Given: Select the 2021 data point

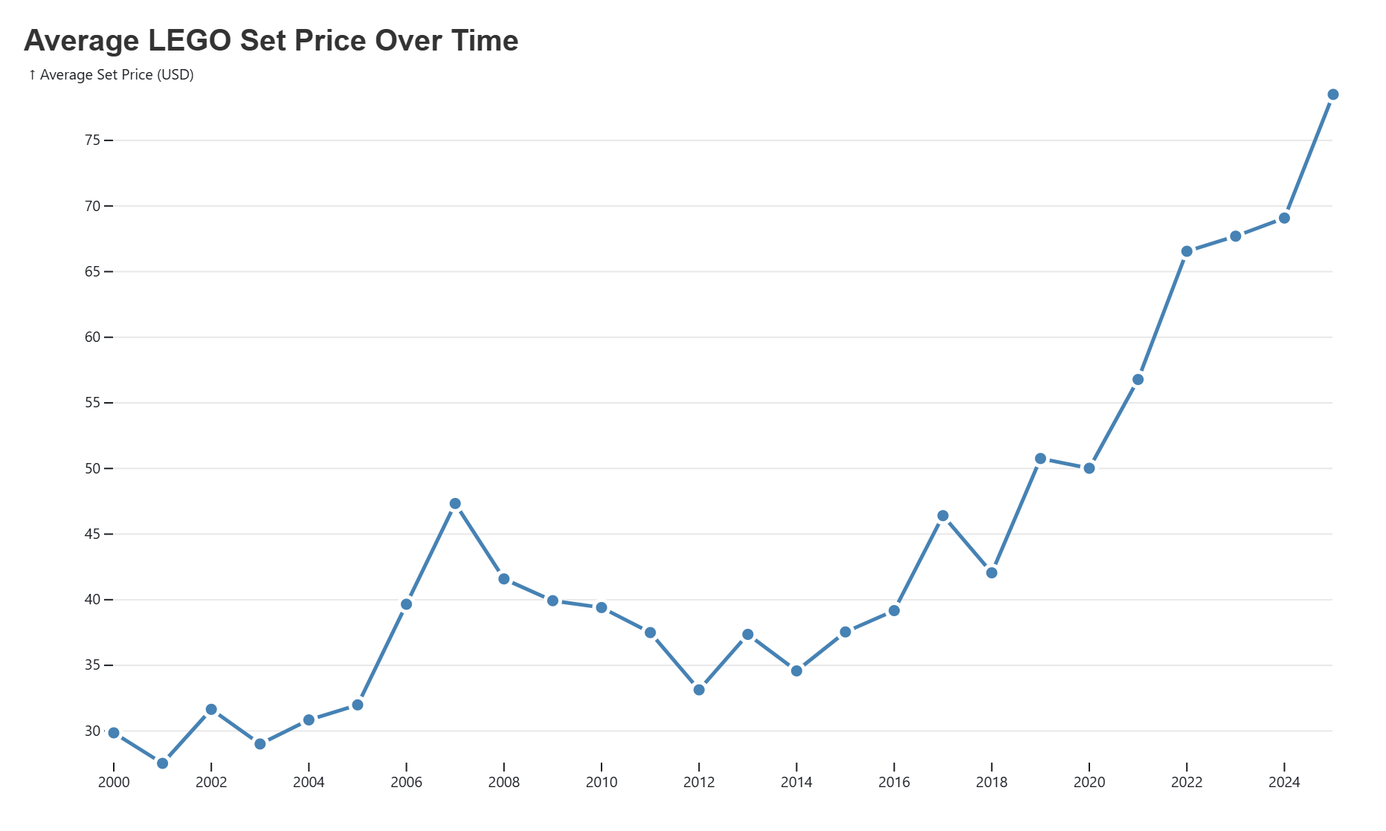Looking at the screenshot, I should 1138,380.
